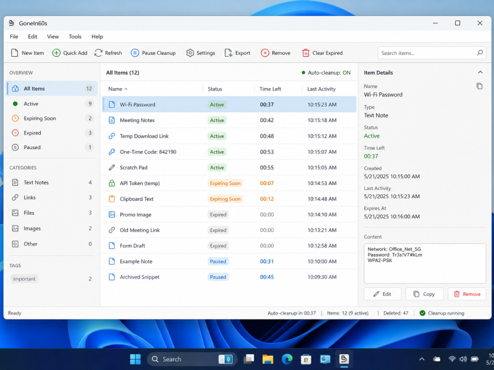Screen dimensions: 494x370
Task: Collapse the Item Details panel chevron
Action: pyautogui.click(x=480, y=72)
